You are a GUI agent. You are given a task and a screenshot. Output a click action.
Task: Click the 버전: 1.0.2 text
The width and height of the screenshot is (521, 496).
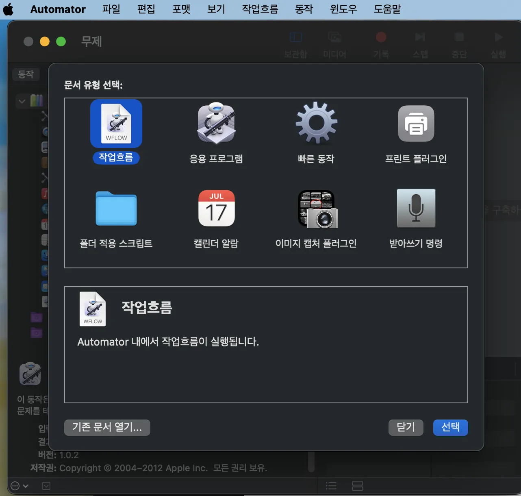point(58,455)
